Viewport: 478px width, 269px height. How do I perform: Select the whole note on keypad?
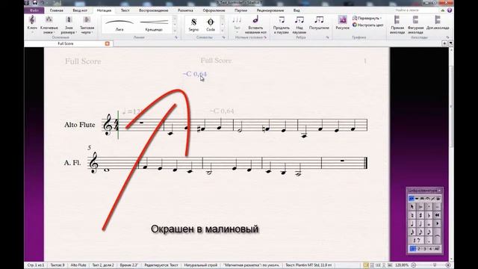tap(429, 224)
